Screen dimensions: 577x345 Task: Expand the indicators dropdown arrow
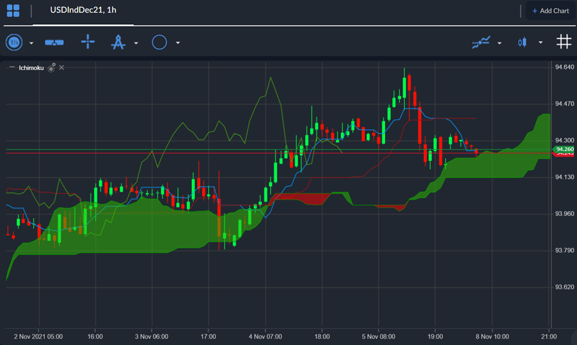[500, 43]
